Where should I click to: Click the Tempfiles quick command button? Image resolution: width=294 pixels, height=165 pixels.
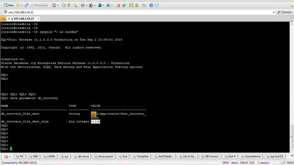click(x=141, y=156)
